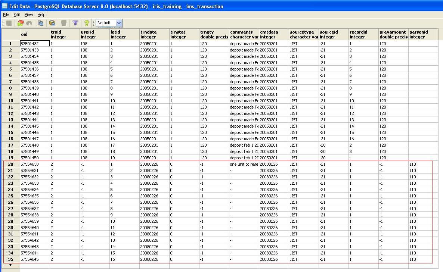443x272 pixels.
Task: Click the trnqty double precision header
Action: pyautogui.click(x=214, y=34)
